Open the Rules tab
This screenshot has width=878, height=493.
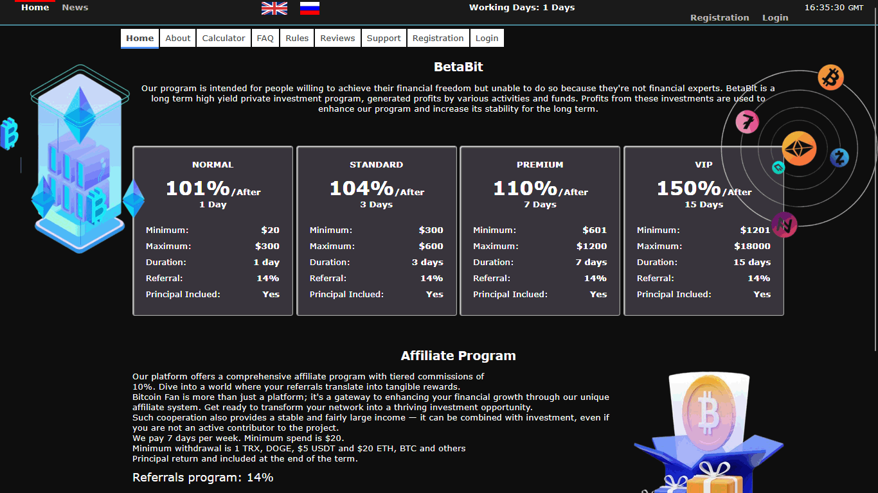[x=297, y=39]
